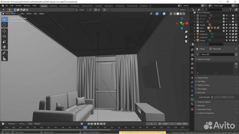Click the End frame field 250
This screenshot has width=239, height=134.
[x=182, y=124]
